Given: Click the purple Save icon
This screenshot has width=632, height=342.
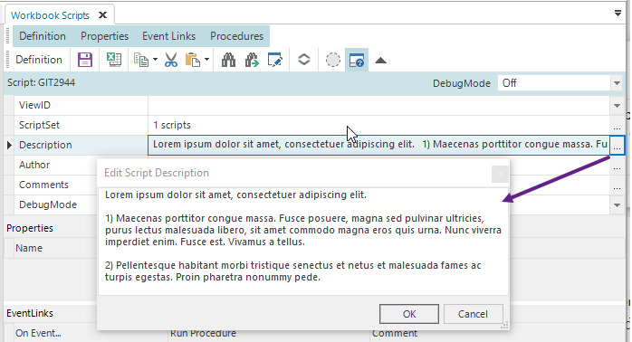Looking at the screenshot, I should click(84, 60).
